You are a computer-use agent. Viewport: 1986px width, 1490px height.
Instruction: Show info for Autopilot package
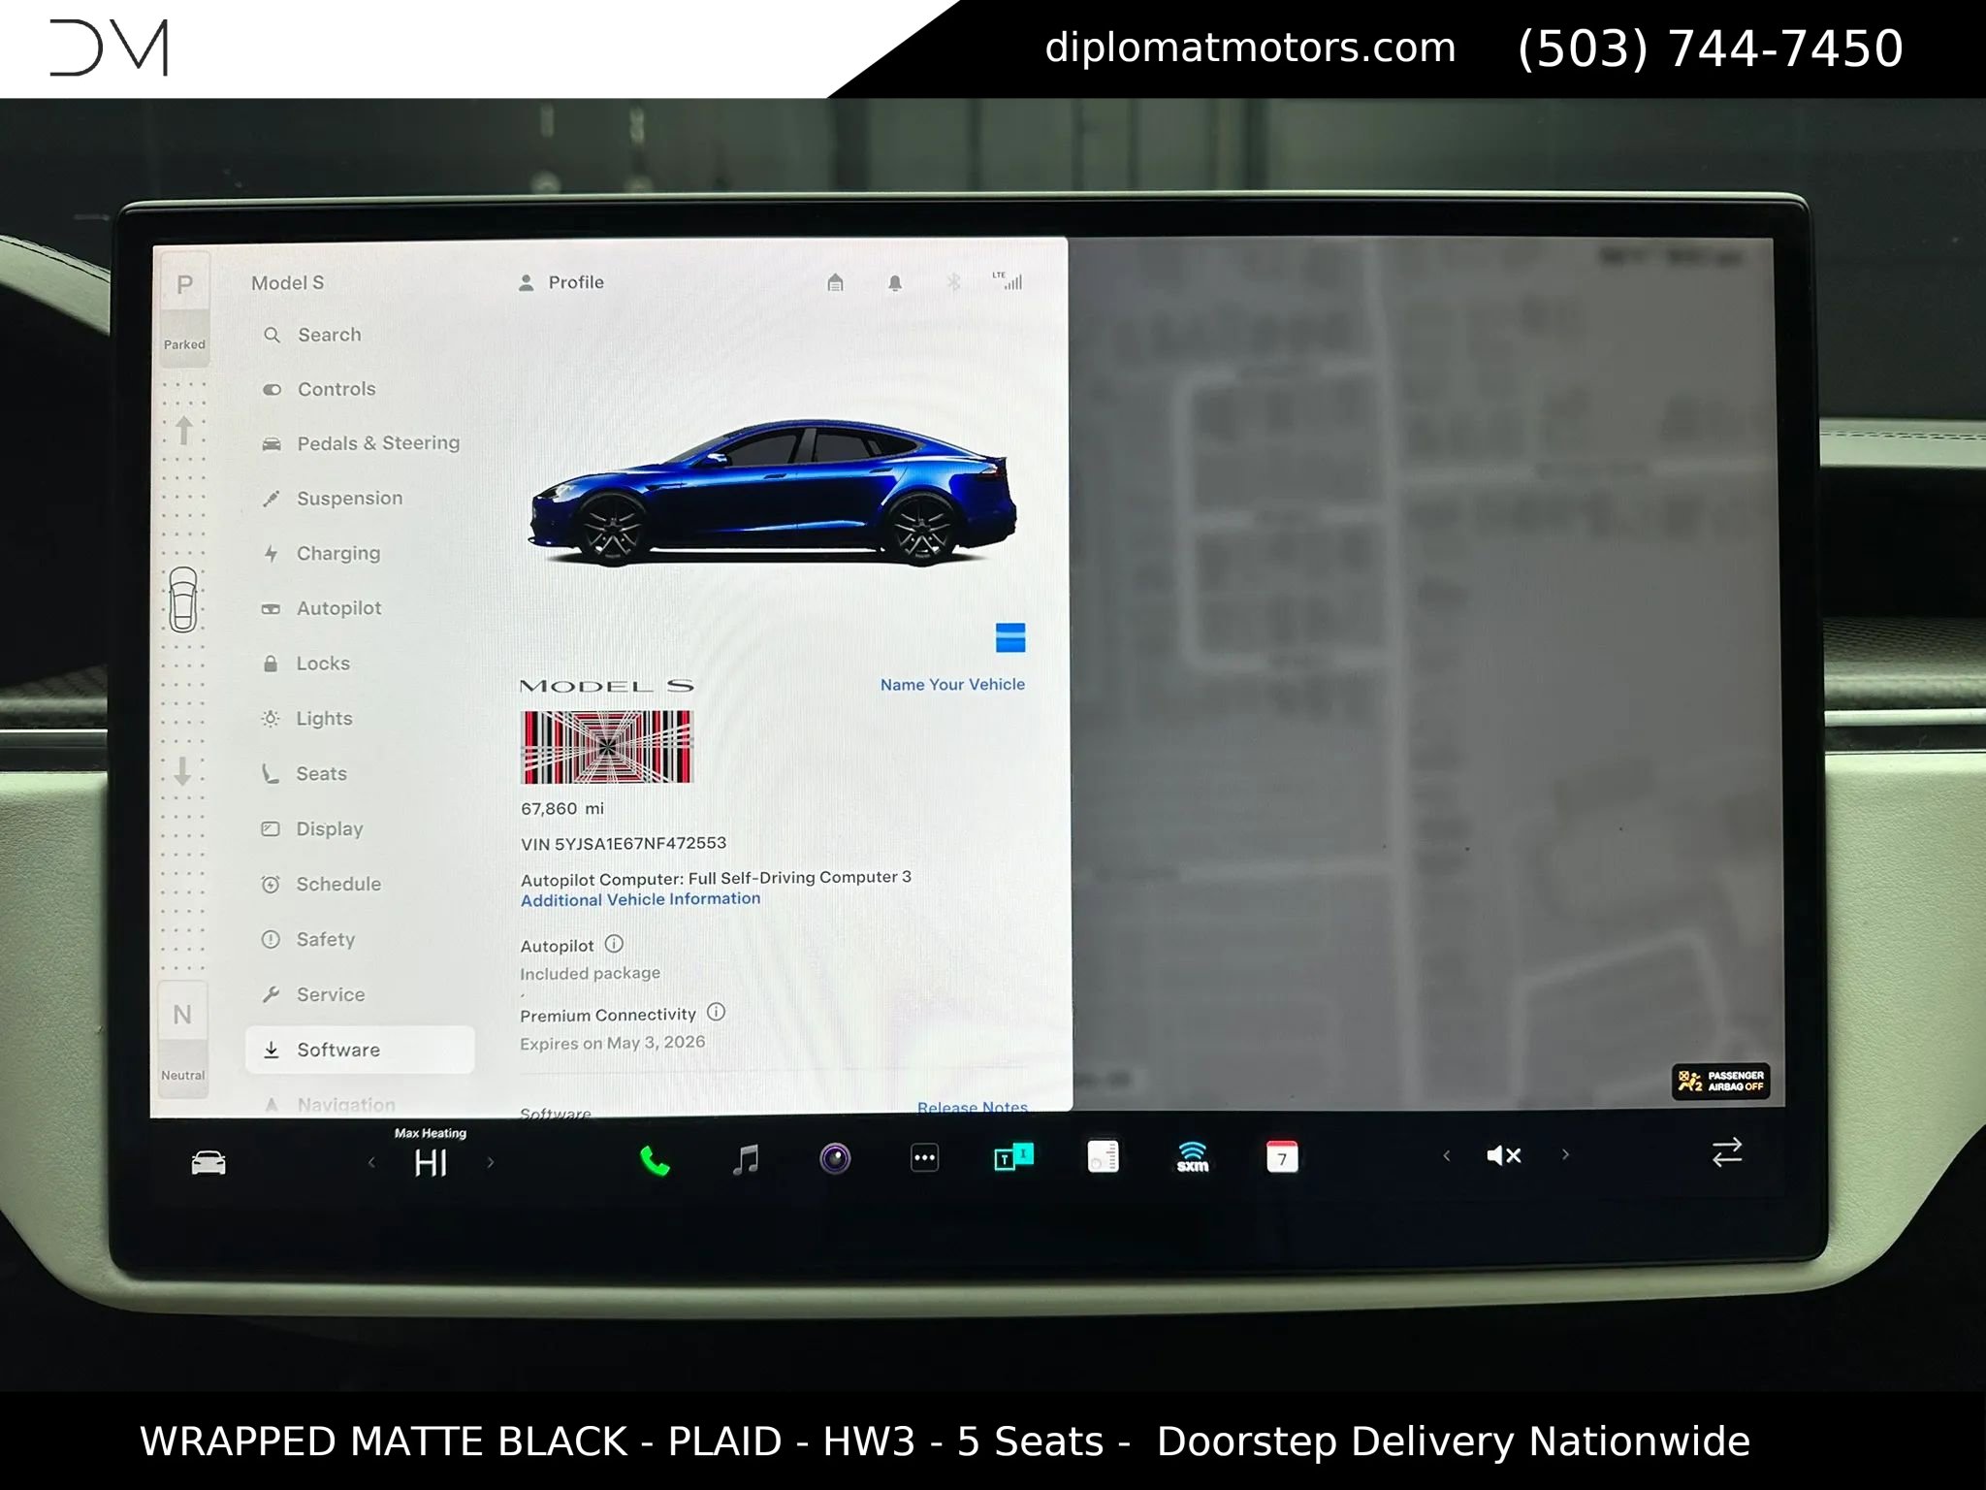[x=614, y=944]
